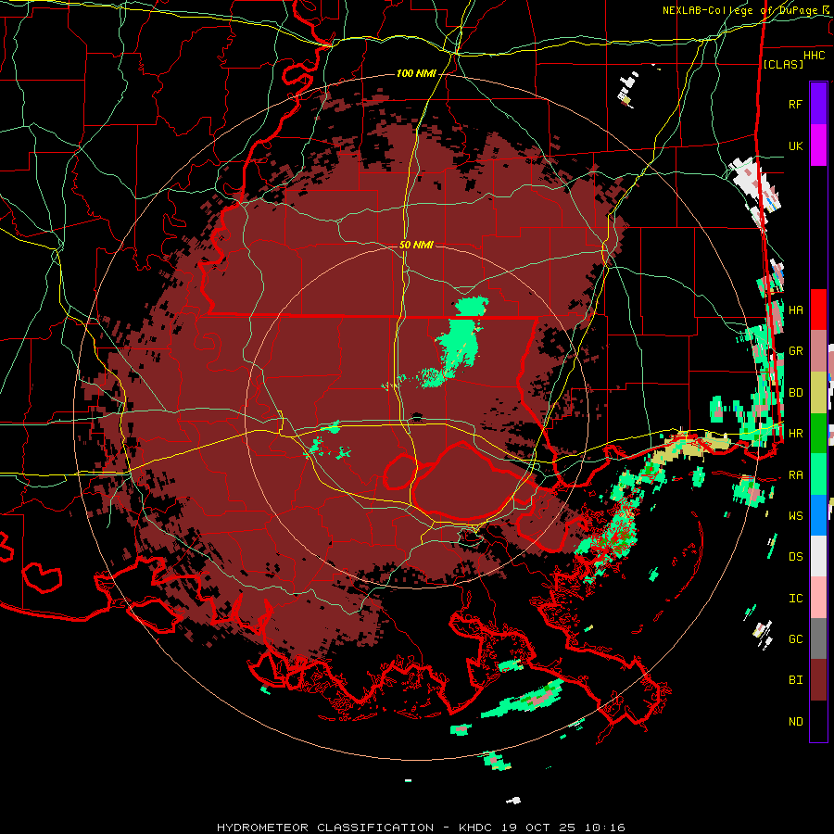Click the HA legend label

click(x=795, y=310)
